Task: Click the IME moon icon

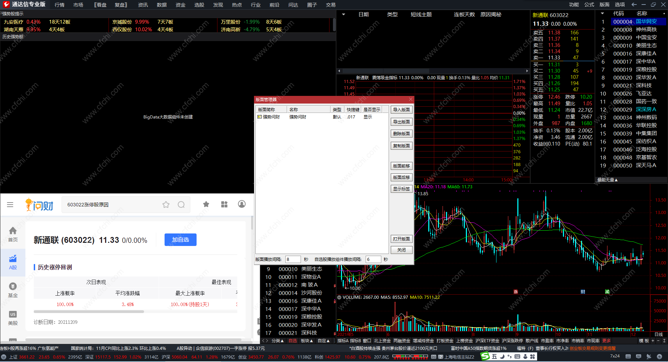Action: (502, 356)
